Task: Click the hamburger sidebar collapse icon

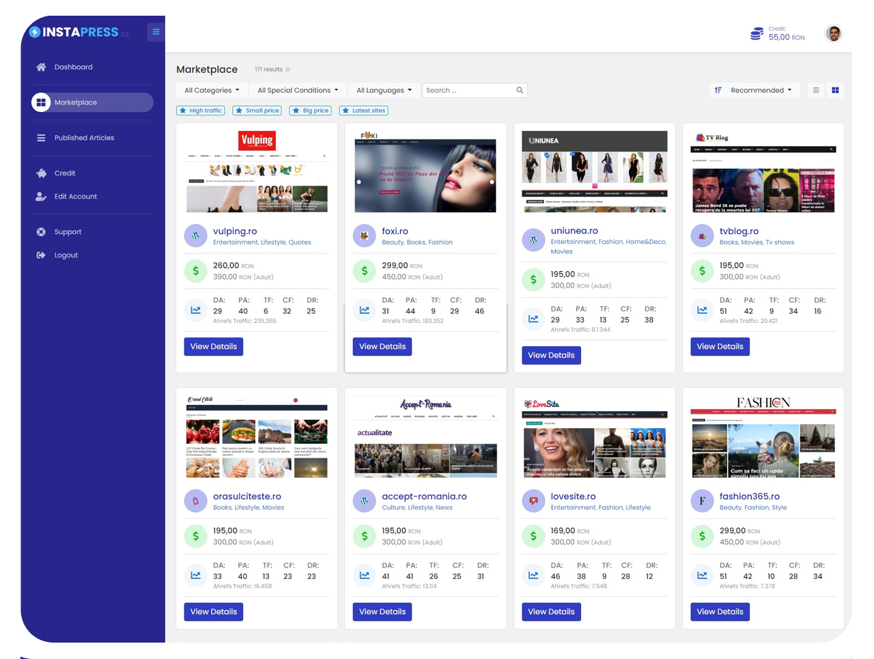Action: (156, 31)
